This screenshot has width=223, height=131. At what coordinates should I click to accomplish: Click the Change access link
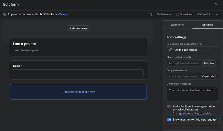(63, 14)
